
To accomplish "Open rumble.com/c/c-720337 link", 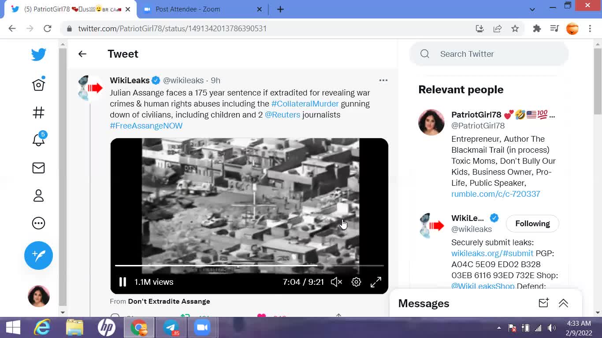I will (x=496, y=194).
